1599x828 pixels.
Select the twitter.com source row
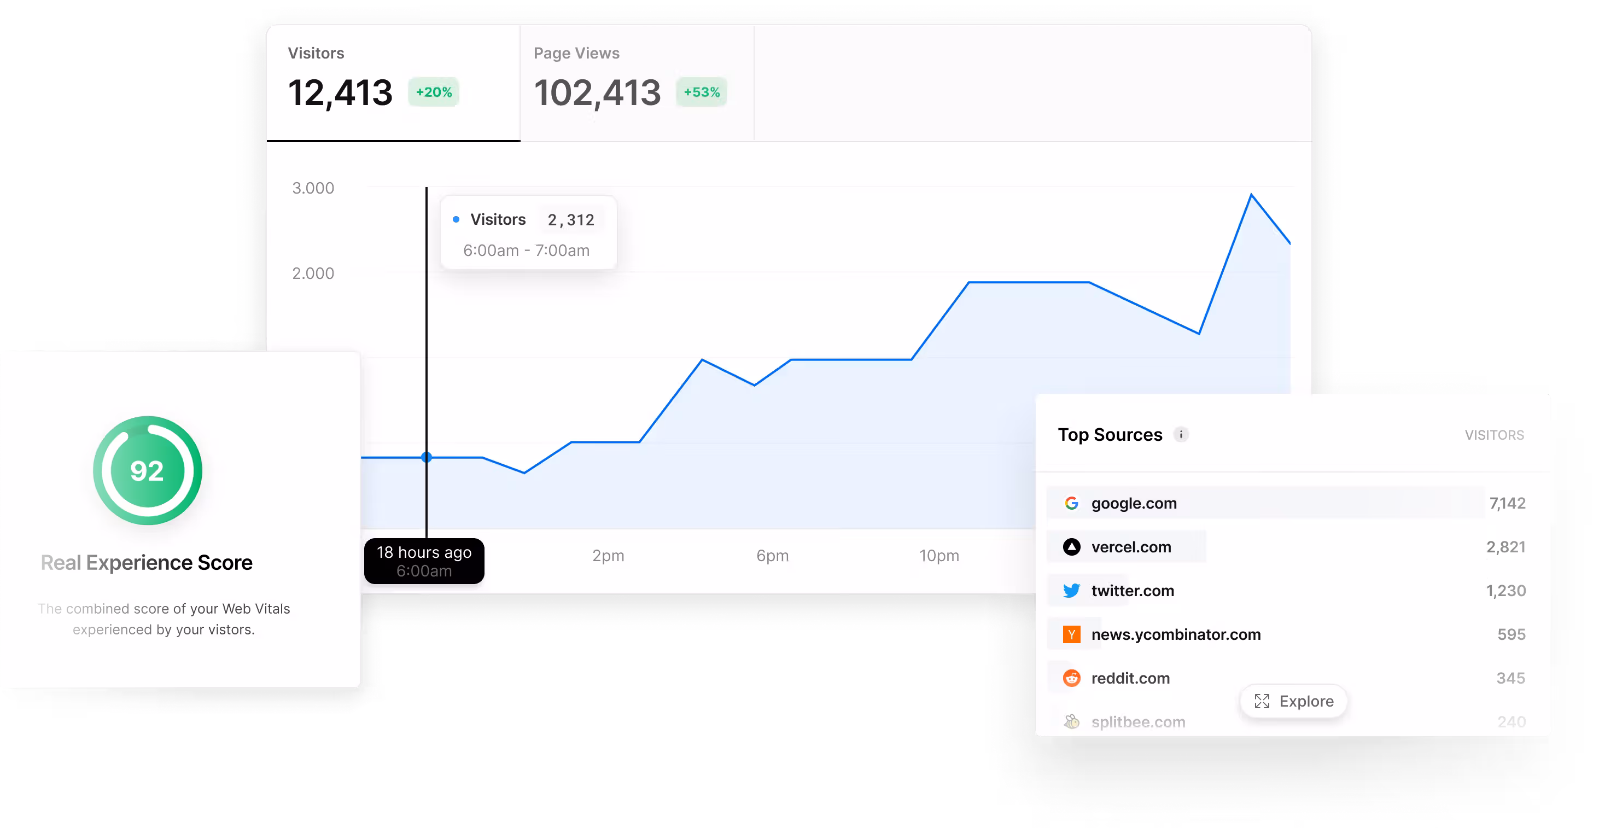1132,591
